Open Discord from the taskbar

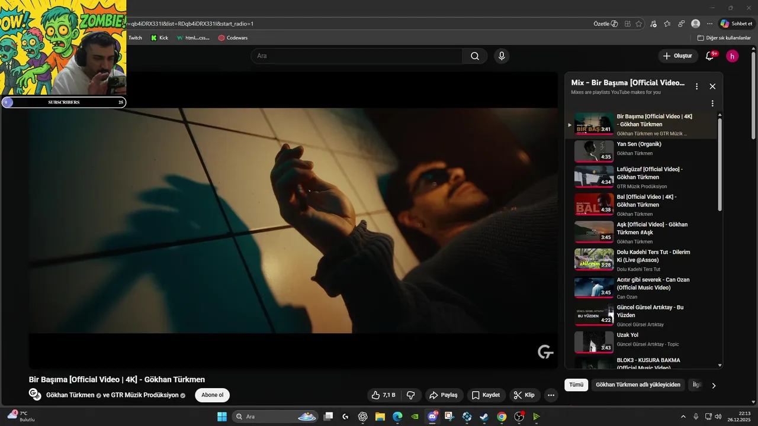[432, 417]
